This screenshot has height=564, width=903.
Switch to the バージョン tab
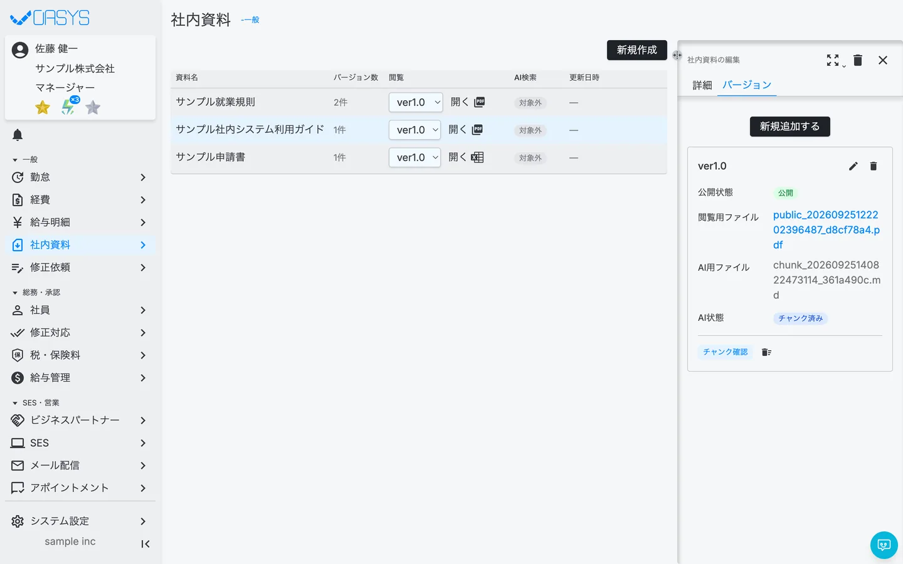click(747, 85)
